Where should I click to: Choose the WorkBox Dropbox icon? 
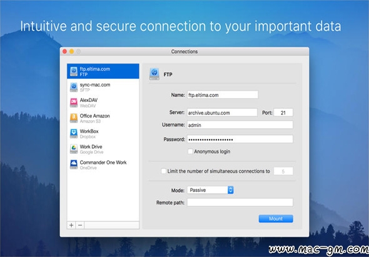(74, 134)
